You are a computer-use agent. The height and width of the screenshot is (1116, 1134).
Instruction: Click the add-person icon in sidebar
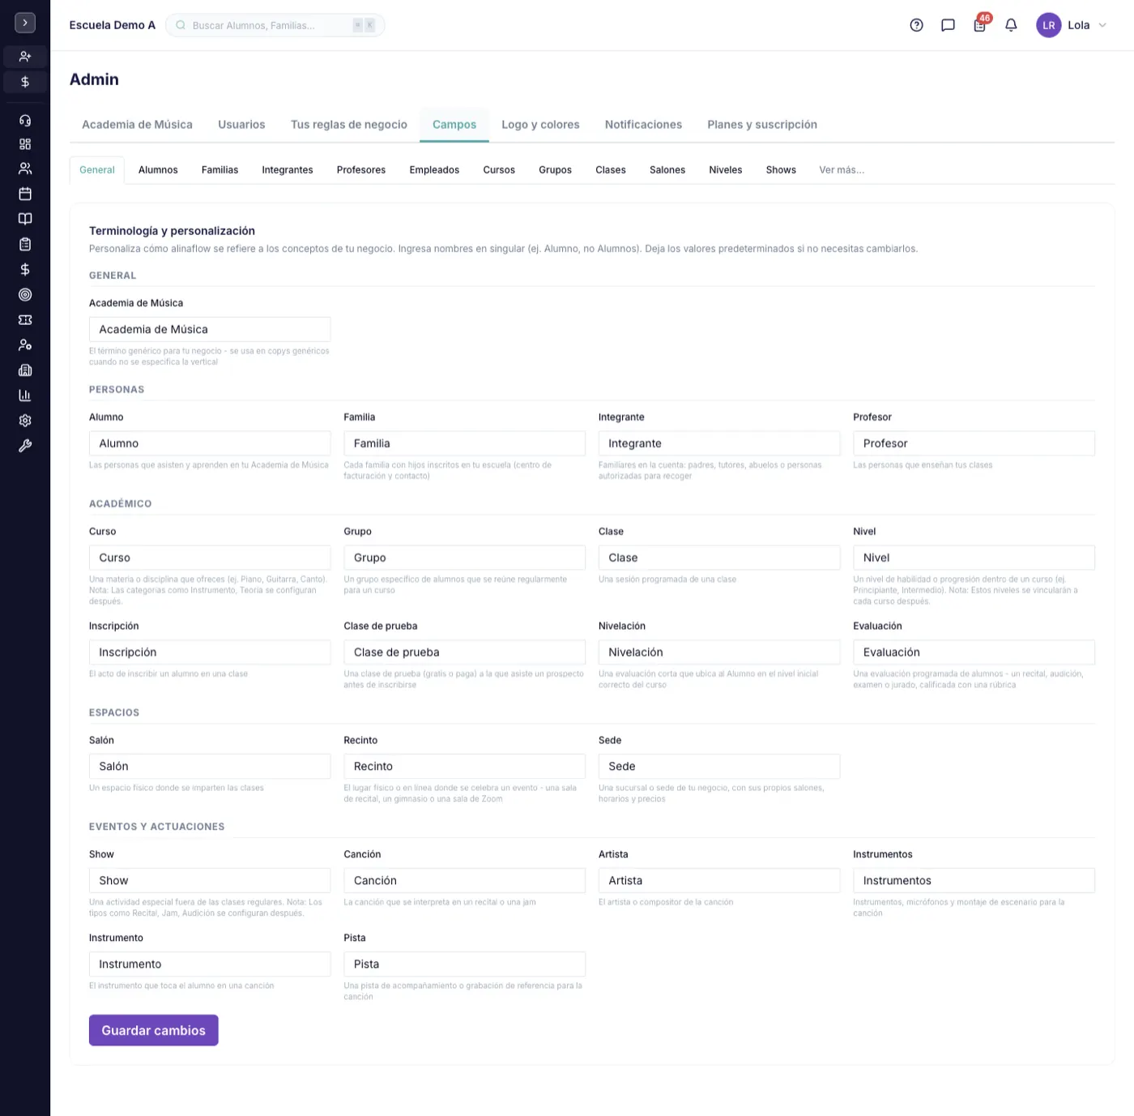[25, 57]
